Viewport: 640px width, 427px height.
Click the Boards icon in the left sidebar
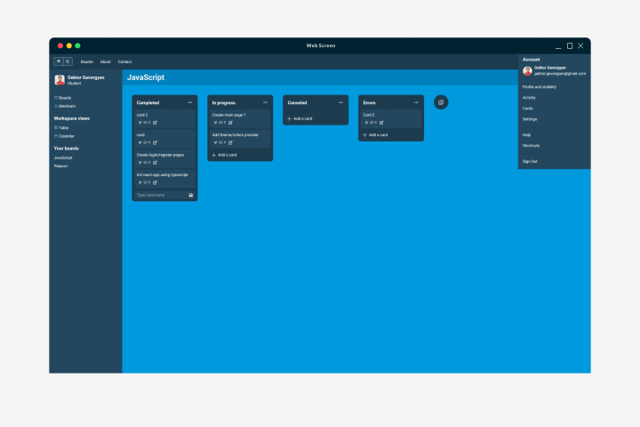click(56, 98)
